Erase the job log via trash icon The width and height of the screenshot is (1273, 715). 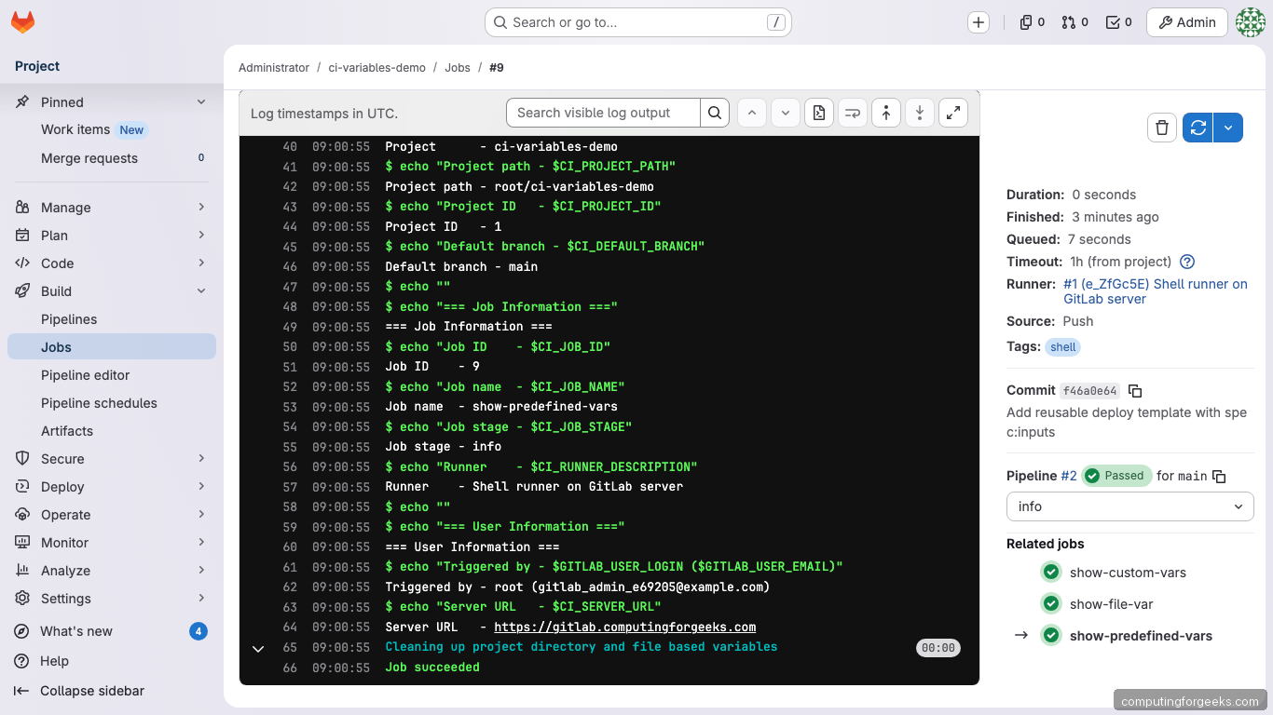coord(1161,128)
